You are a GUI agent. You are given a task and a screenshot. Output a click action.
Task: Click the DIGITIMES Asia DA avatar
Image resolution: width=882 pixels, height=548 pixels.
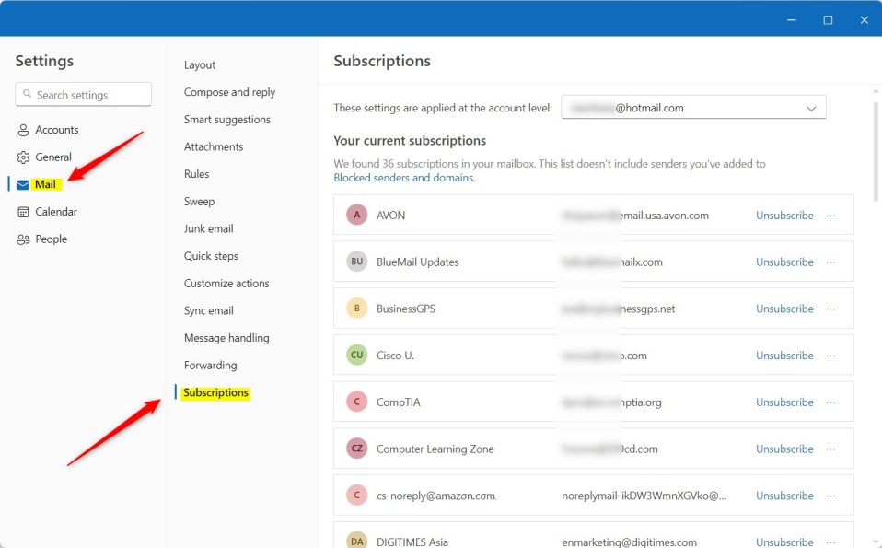point(356,540)
